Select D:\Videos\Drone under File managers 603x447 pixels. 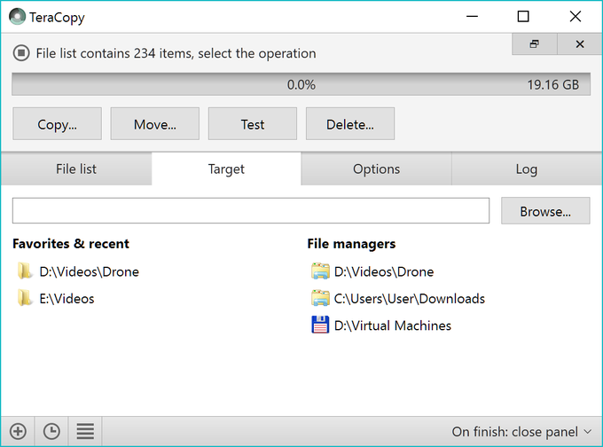383,271
